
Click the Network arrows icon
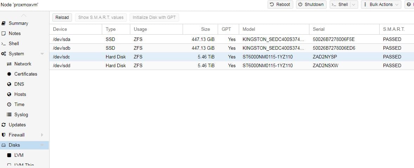point(9,64)
